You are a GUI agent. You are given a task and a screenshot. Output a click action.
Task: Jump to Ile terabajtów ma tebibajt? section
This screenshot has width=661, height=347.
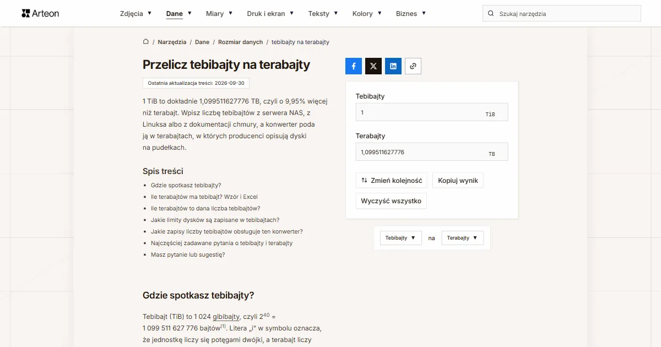coord(204,197)
